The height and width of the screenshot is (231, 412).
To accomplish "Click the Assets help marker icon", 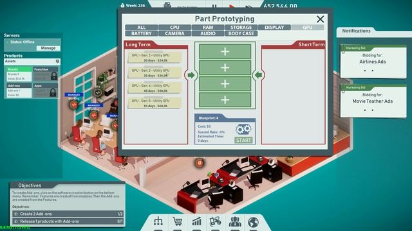I will pos(57,62).
